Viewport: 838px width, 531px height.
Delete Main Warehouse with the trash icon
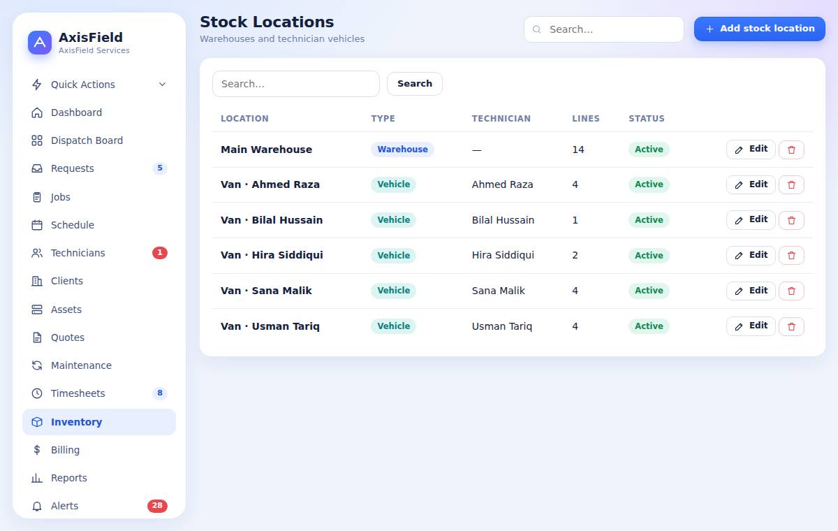(791, 150)
